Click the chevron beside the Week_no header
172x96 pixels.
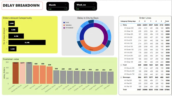point(94,4)
